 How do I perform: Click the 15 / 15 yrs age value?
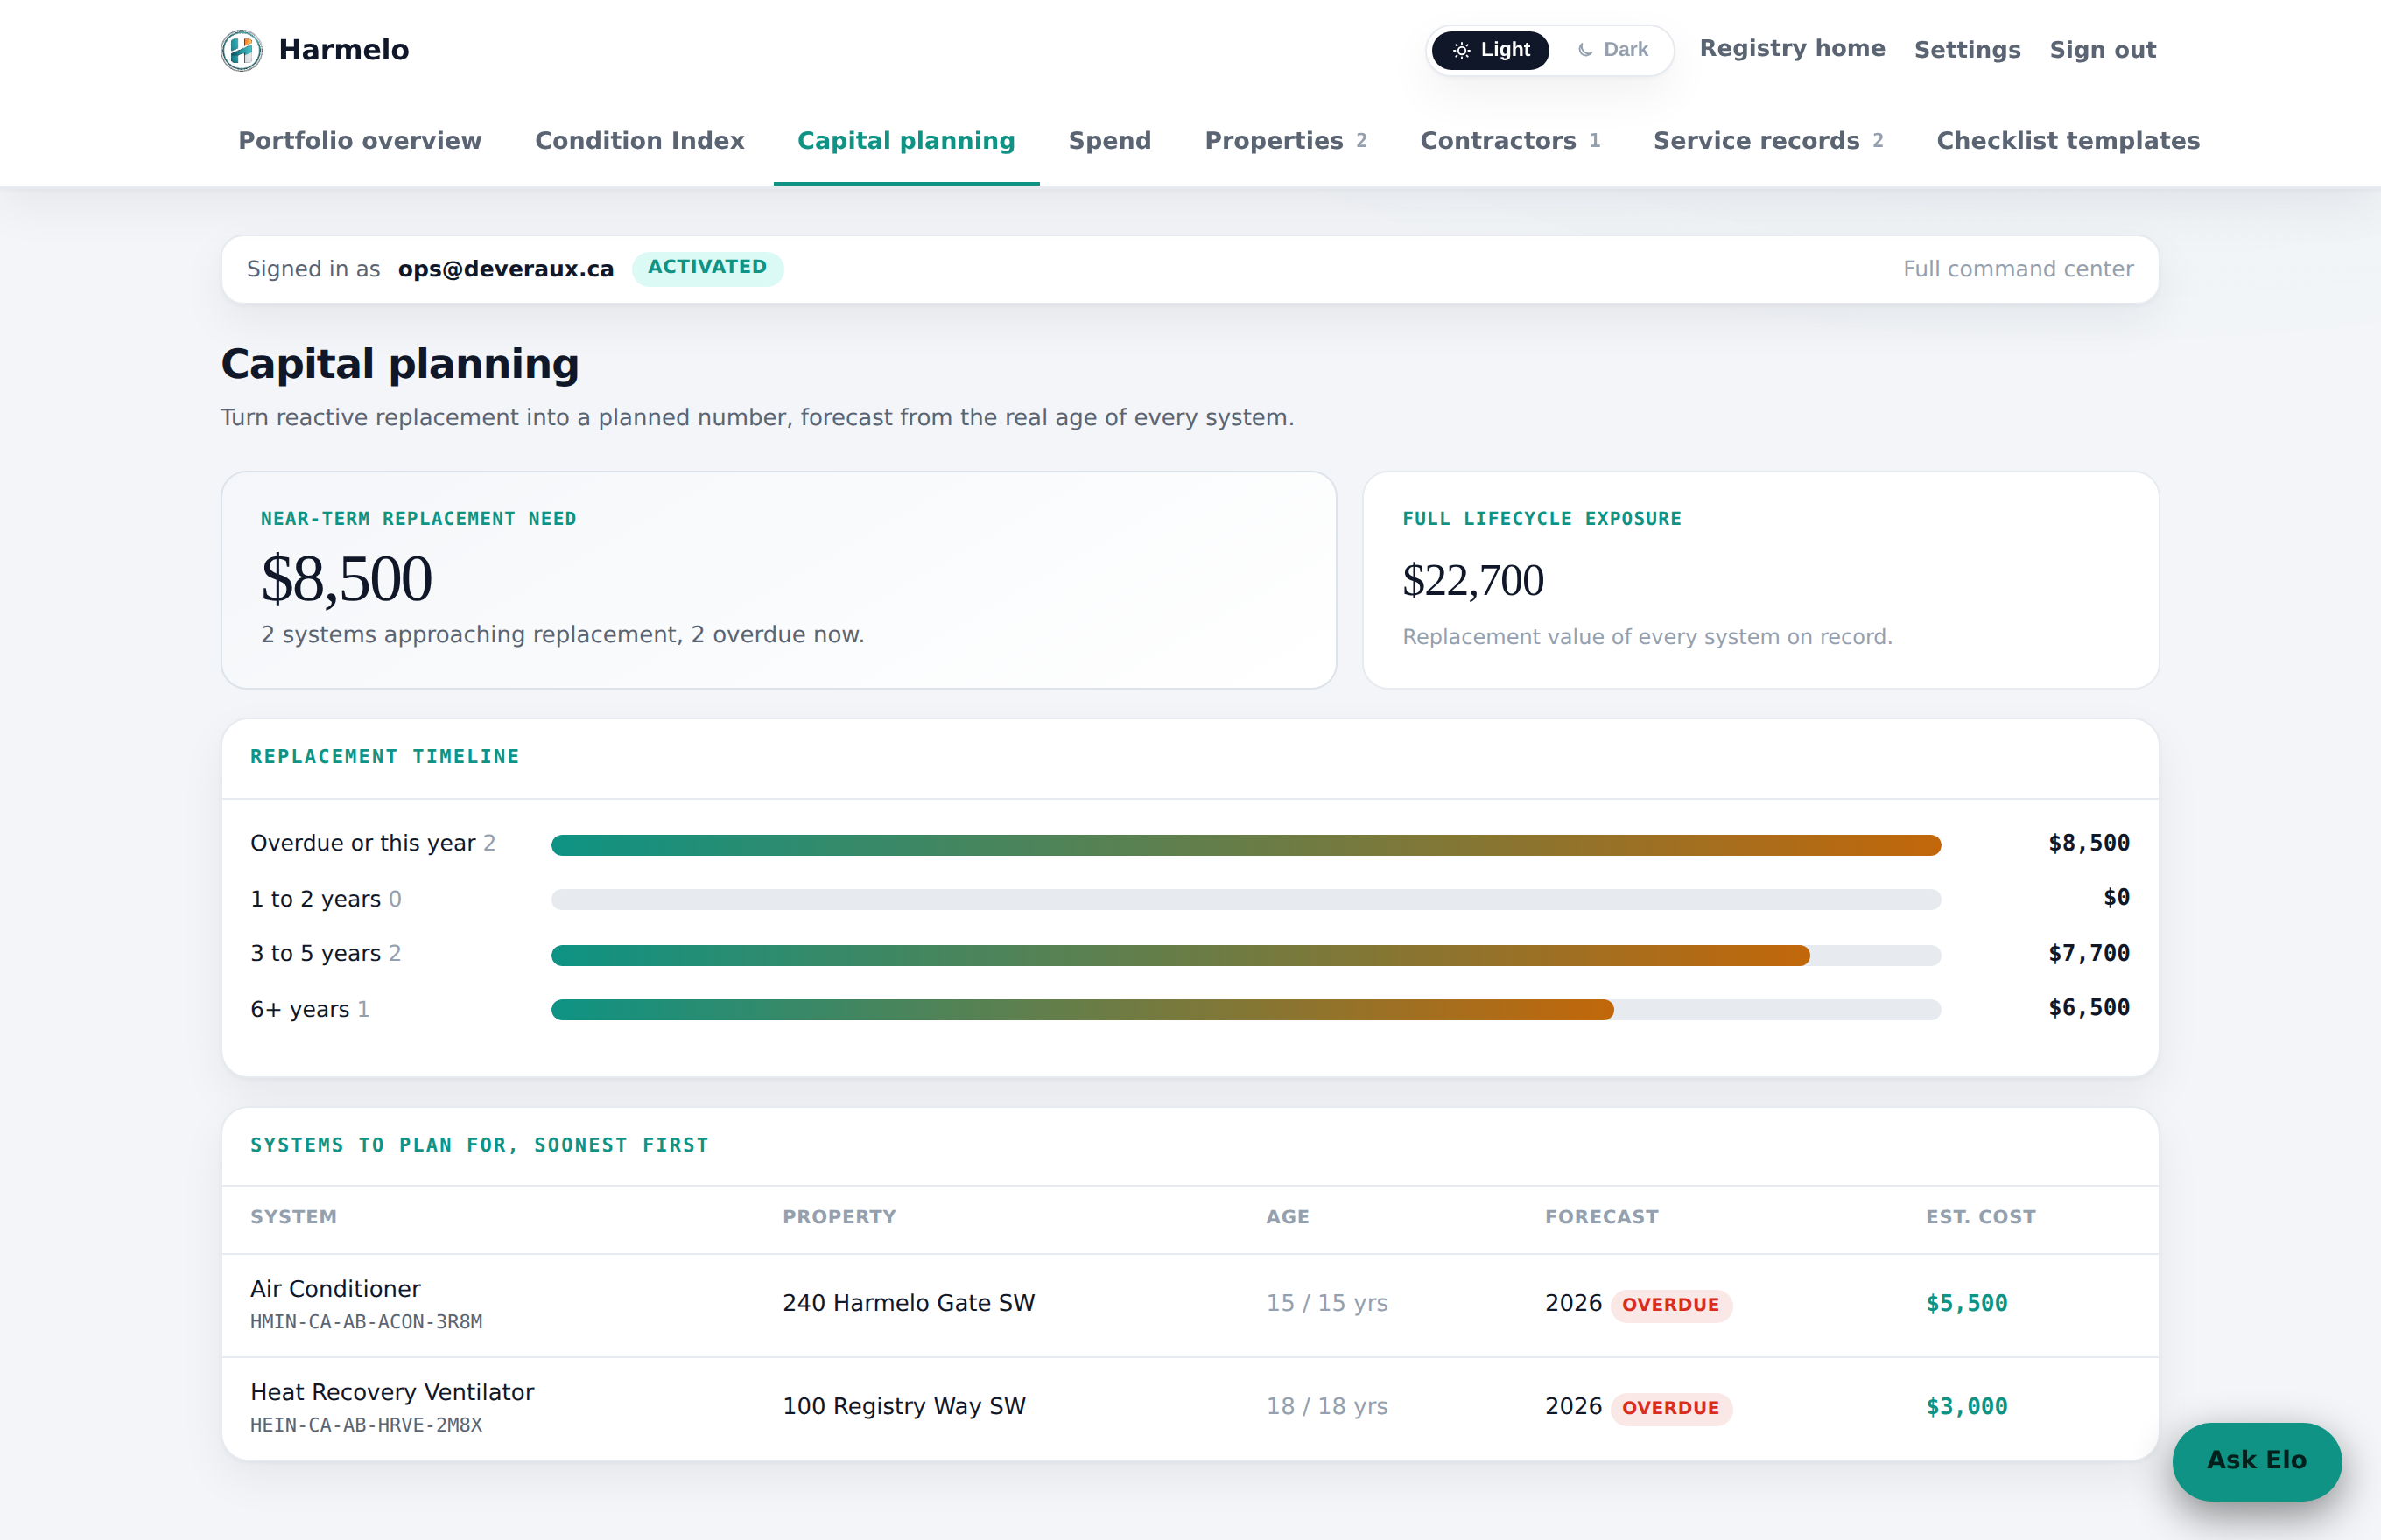tap(1326, 1303)
